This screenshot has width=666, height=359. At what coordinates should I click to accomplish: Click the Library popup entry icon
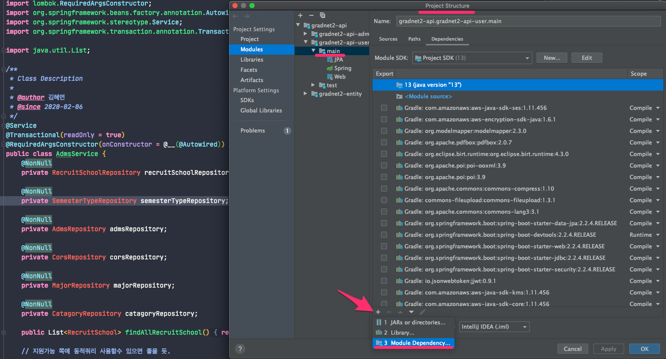click(x=379, y=333)
